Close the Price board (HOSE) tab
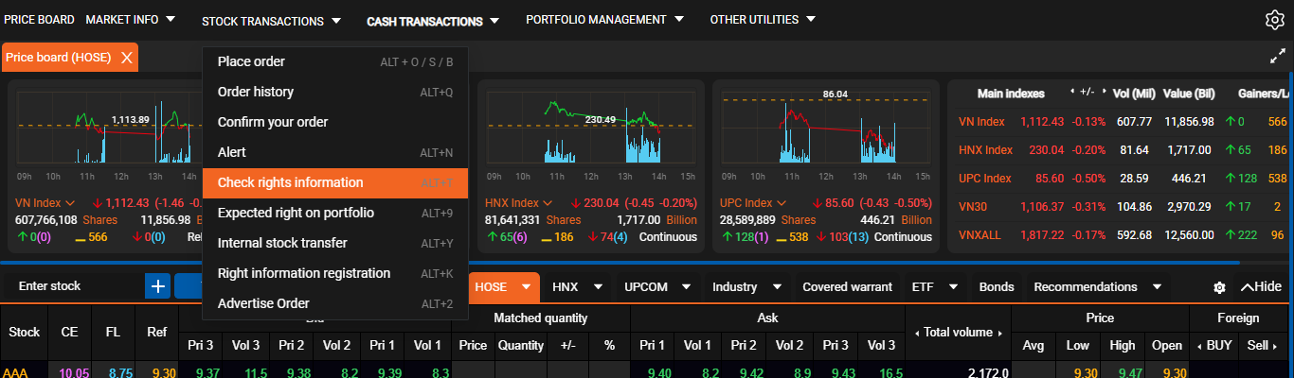The image size is (1294, 378). pyautogui.click(x=126, y=58)
